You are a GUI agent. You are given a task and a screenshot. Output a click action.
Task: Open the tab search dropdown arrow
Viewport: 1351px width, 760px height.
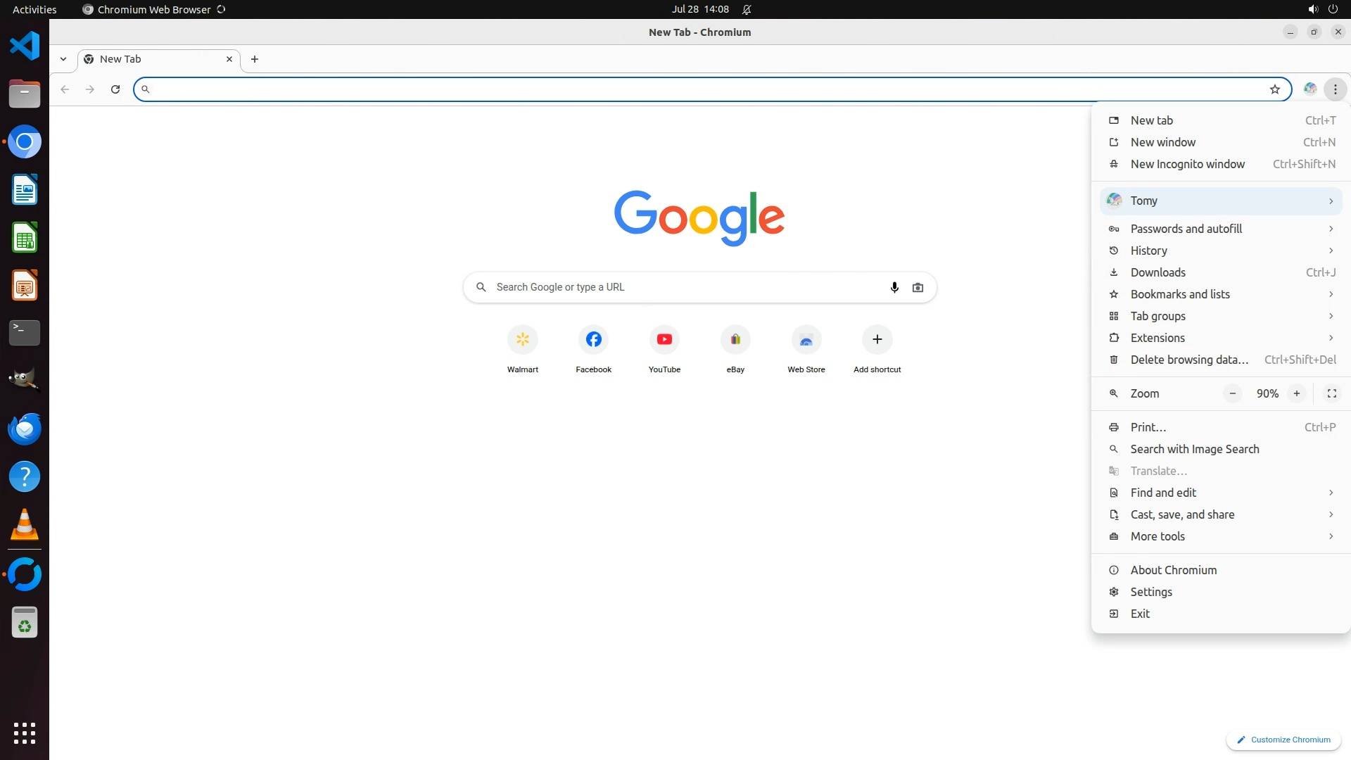pos(63,59)
